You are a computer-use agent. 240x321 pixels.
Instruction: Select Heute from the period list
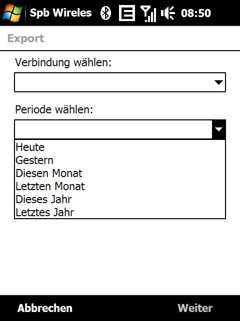click(x=120, y=147)
